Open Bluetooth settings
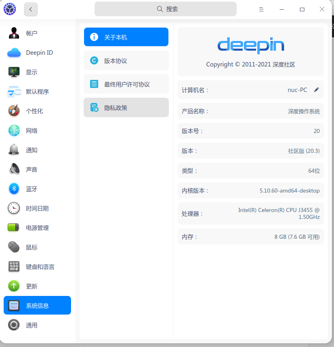Viewport: 334px width, 347px height. point(31,188)
